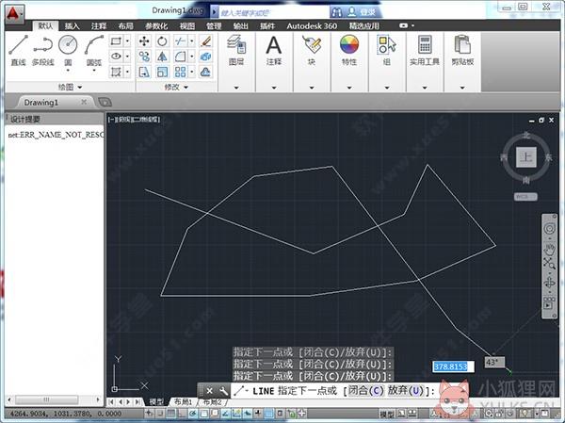565x423 pixels.
Task: Click the wrench customize icon on command line
Action: tap(223, 391)
